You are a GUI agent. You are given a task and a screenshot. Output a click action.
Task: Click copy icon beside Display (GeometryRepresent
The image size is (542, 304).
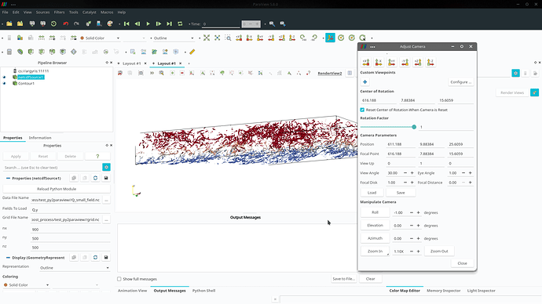point(74,258)
